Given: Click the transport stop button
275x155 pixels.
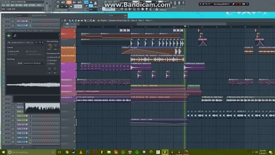Looking at the screenshot, I should click(66, 6).
